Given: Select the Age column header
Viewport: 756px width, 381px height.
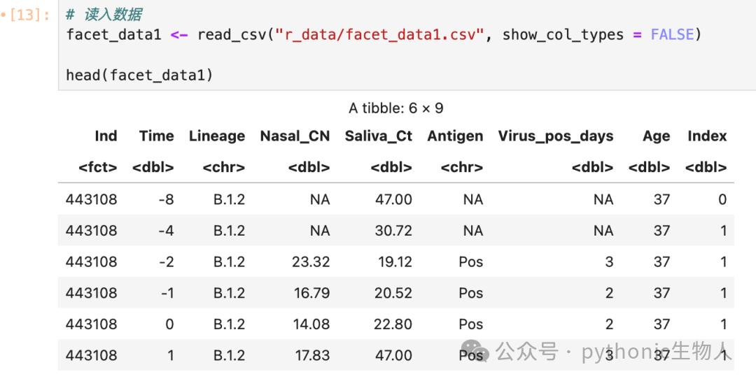Looking at the screenshot, I should (656, 136).
